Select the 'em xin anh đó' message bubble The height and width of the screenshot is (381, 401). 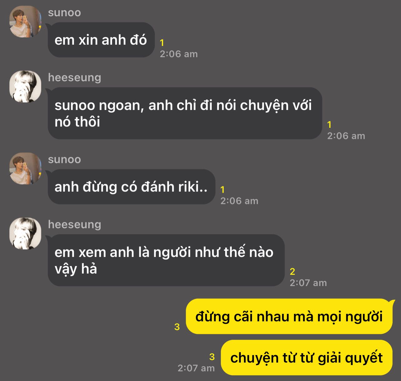tap(101, 40)
